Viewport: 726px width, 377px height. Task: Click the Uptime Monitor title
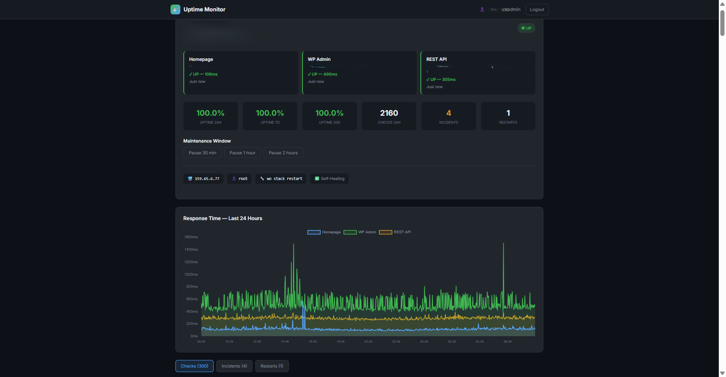coord(205,9)
